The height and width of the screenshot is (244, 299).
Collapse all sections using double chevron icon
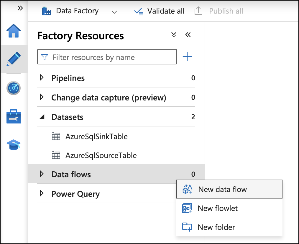[x=174, y=35]
